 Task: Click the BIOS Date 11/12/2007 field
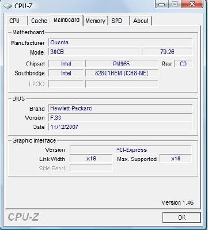[x=120, y=126]
